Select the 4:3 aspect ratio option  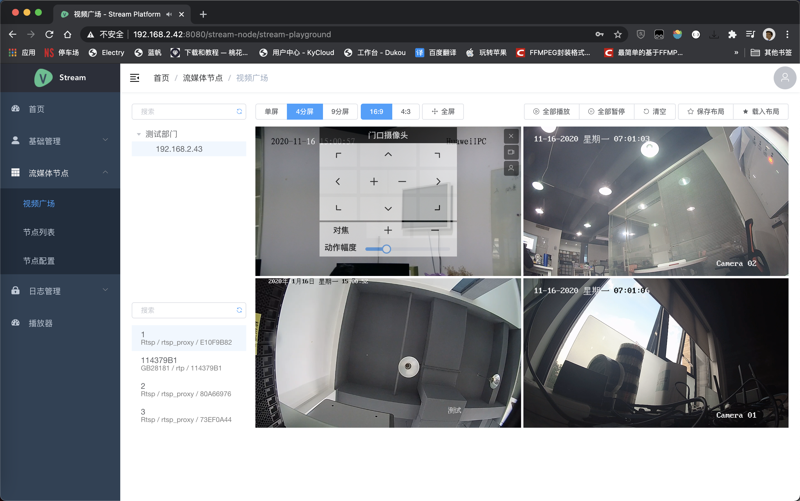pyautogui.click(x=405, y=111)
